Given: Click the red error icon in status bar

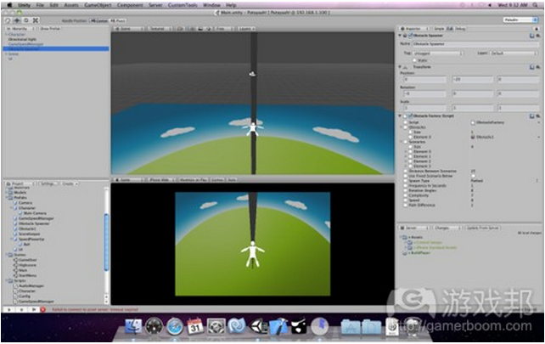Looking at the screenshot, I should tap(43, 309).
